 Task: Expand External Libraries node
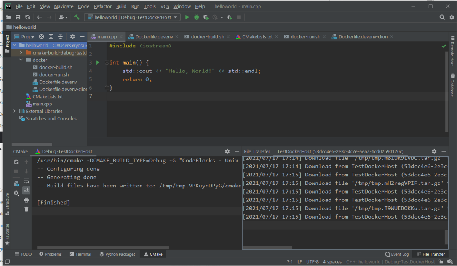pos(14,111)
